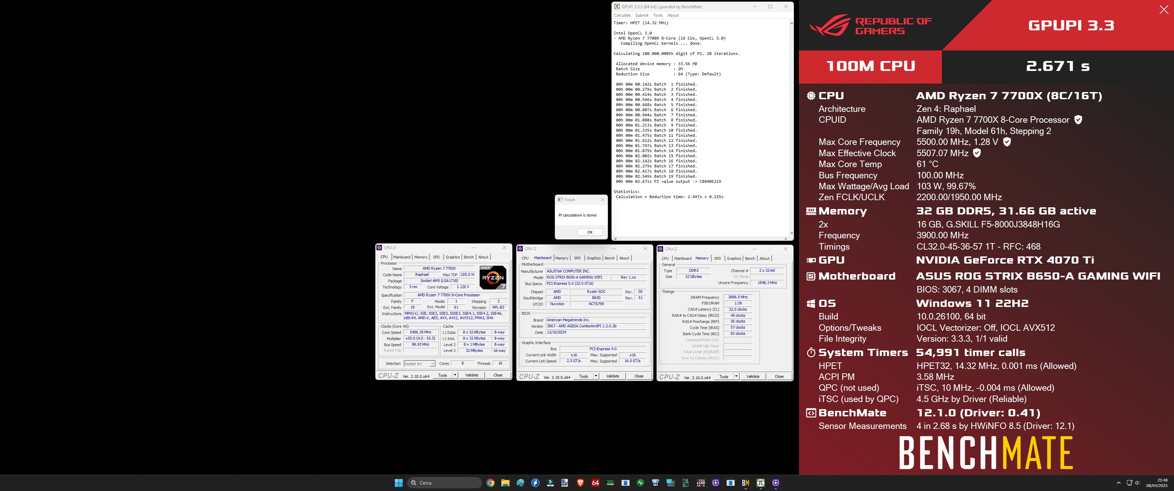The image size is (1174, 491).
Task: Expand Tools dropdown arrow in Memory CPU-Z window
Action: 736,377
